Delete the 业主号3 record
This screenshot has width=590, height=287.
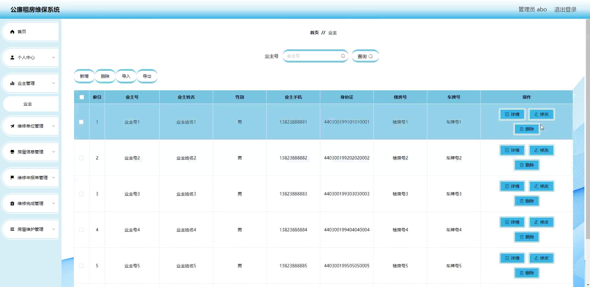point(527,201)
